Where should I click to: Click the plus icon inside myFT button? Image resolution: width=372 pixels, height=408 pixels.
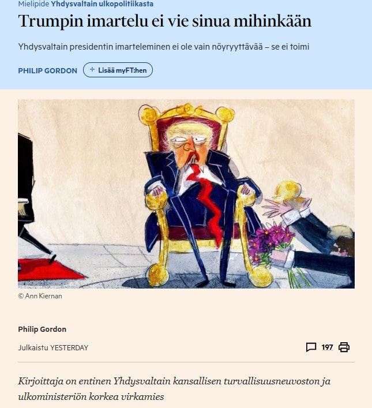tap(92, 69)
